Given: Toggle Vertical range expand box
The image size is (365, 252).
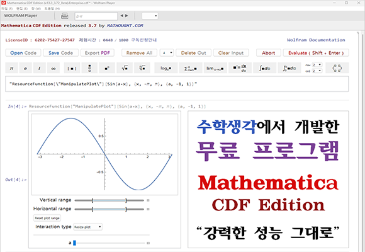Looking at the screenshot, I should 148,200.
